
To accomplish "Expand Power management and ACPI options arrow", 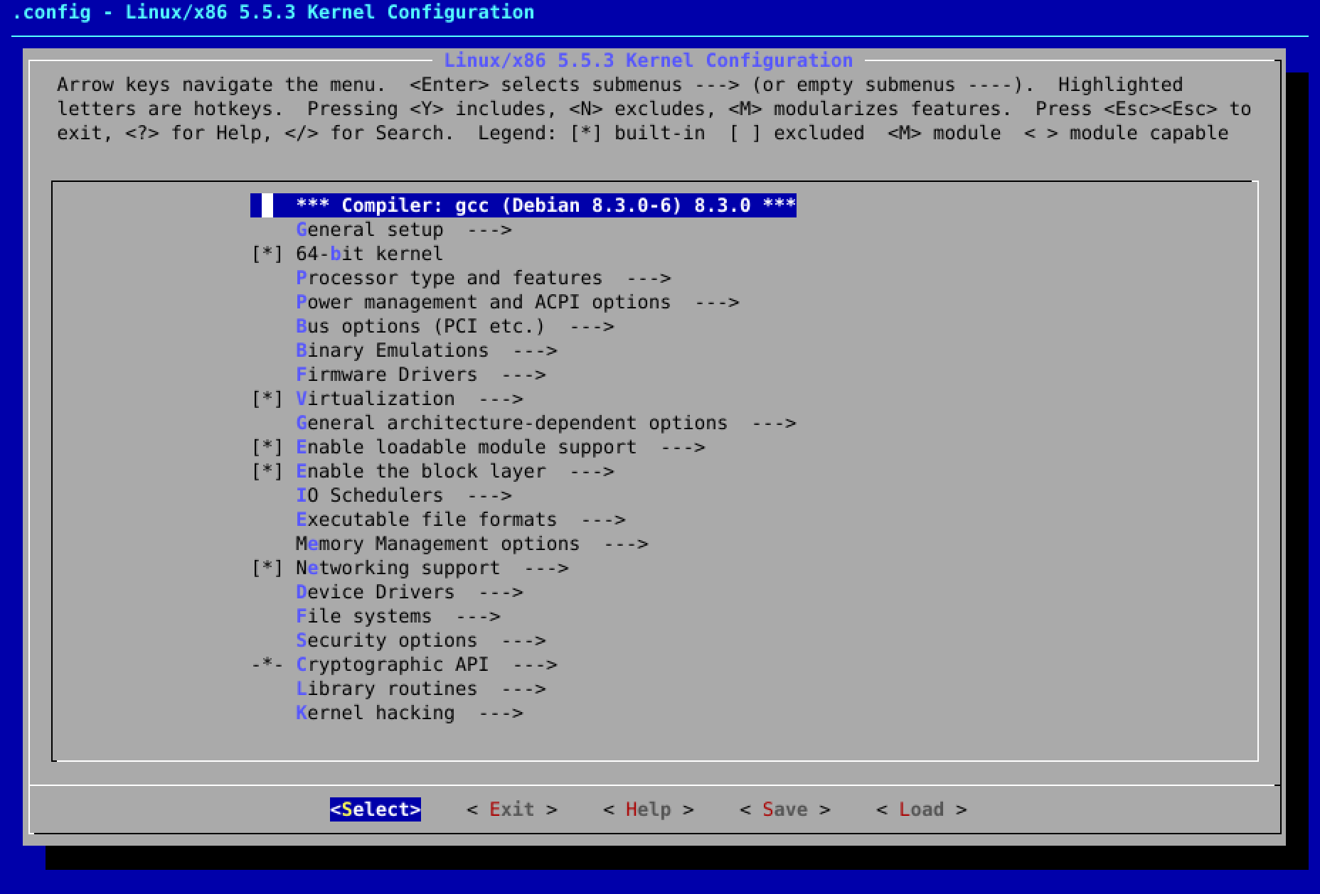I will (717, 302).
